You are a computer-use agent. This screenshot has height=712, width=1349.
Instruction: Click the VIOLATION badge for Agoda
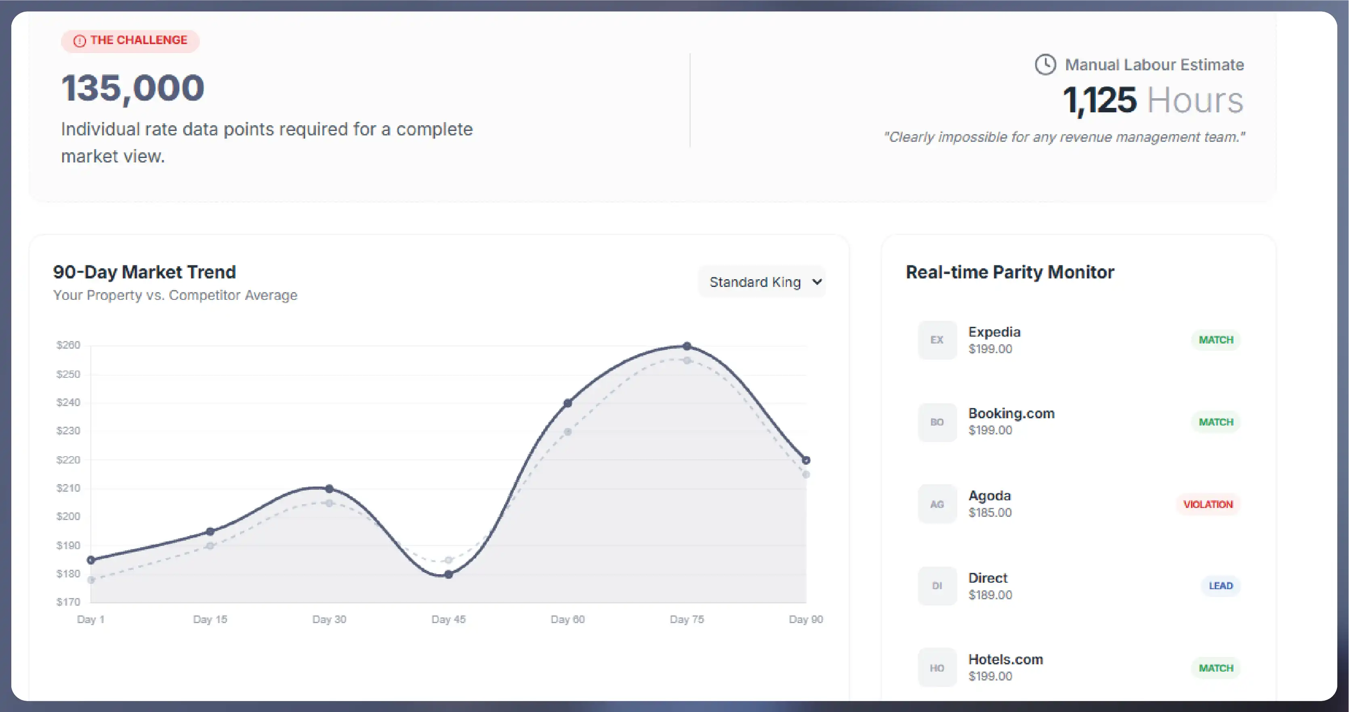click(1208, 505)
